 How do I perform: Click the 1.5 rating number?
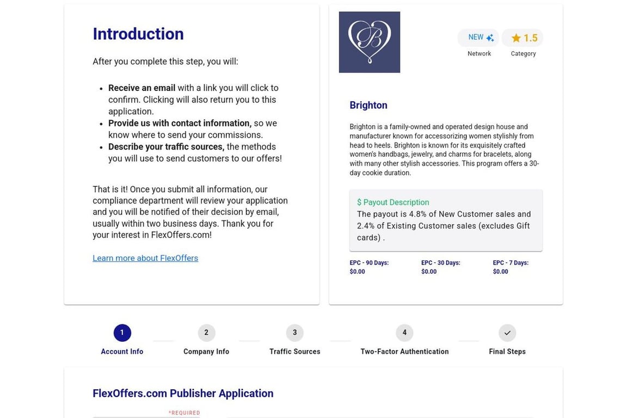pos(531,38)
